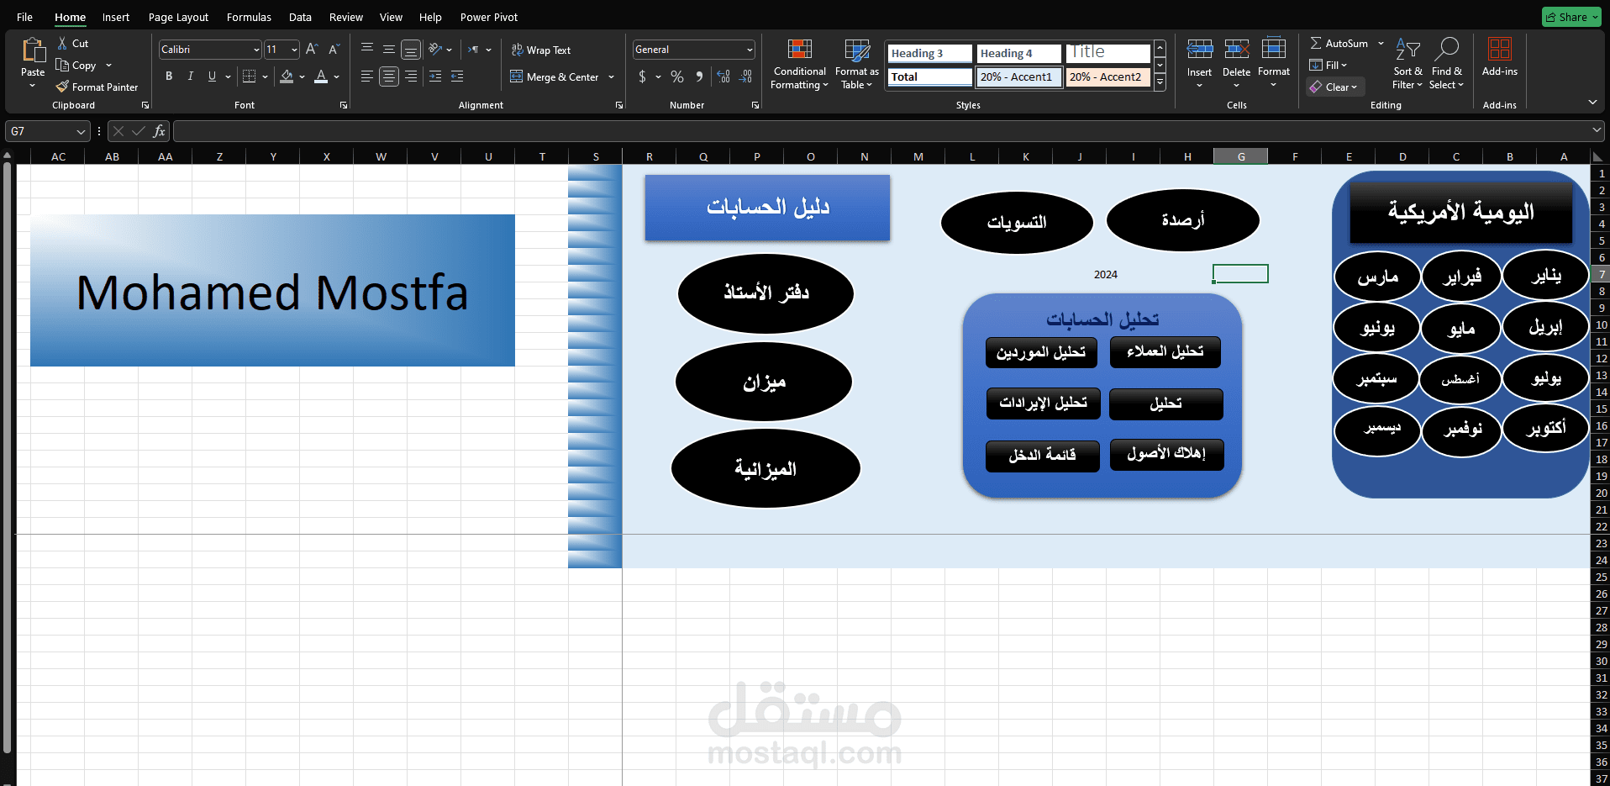Toggle Italic formatting on selection
The width and height of the screenshot is (1610, 786).
(190, 76)
